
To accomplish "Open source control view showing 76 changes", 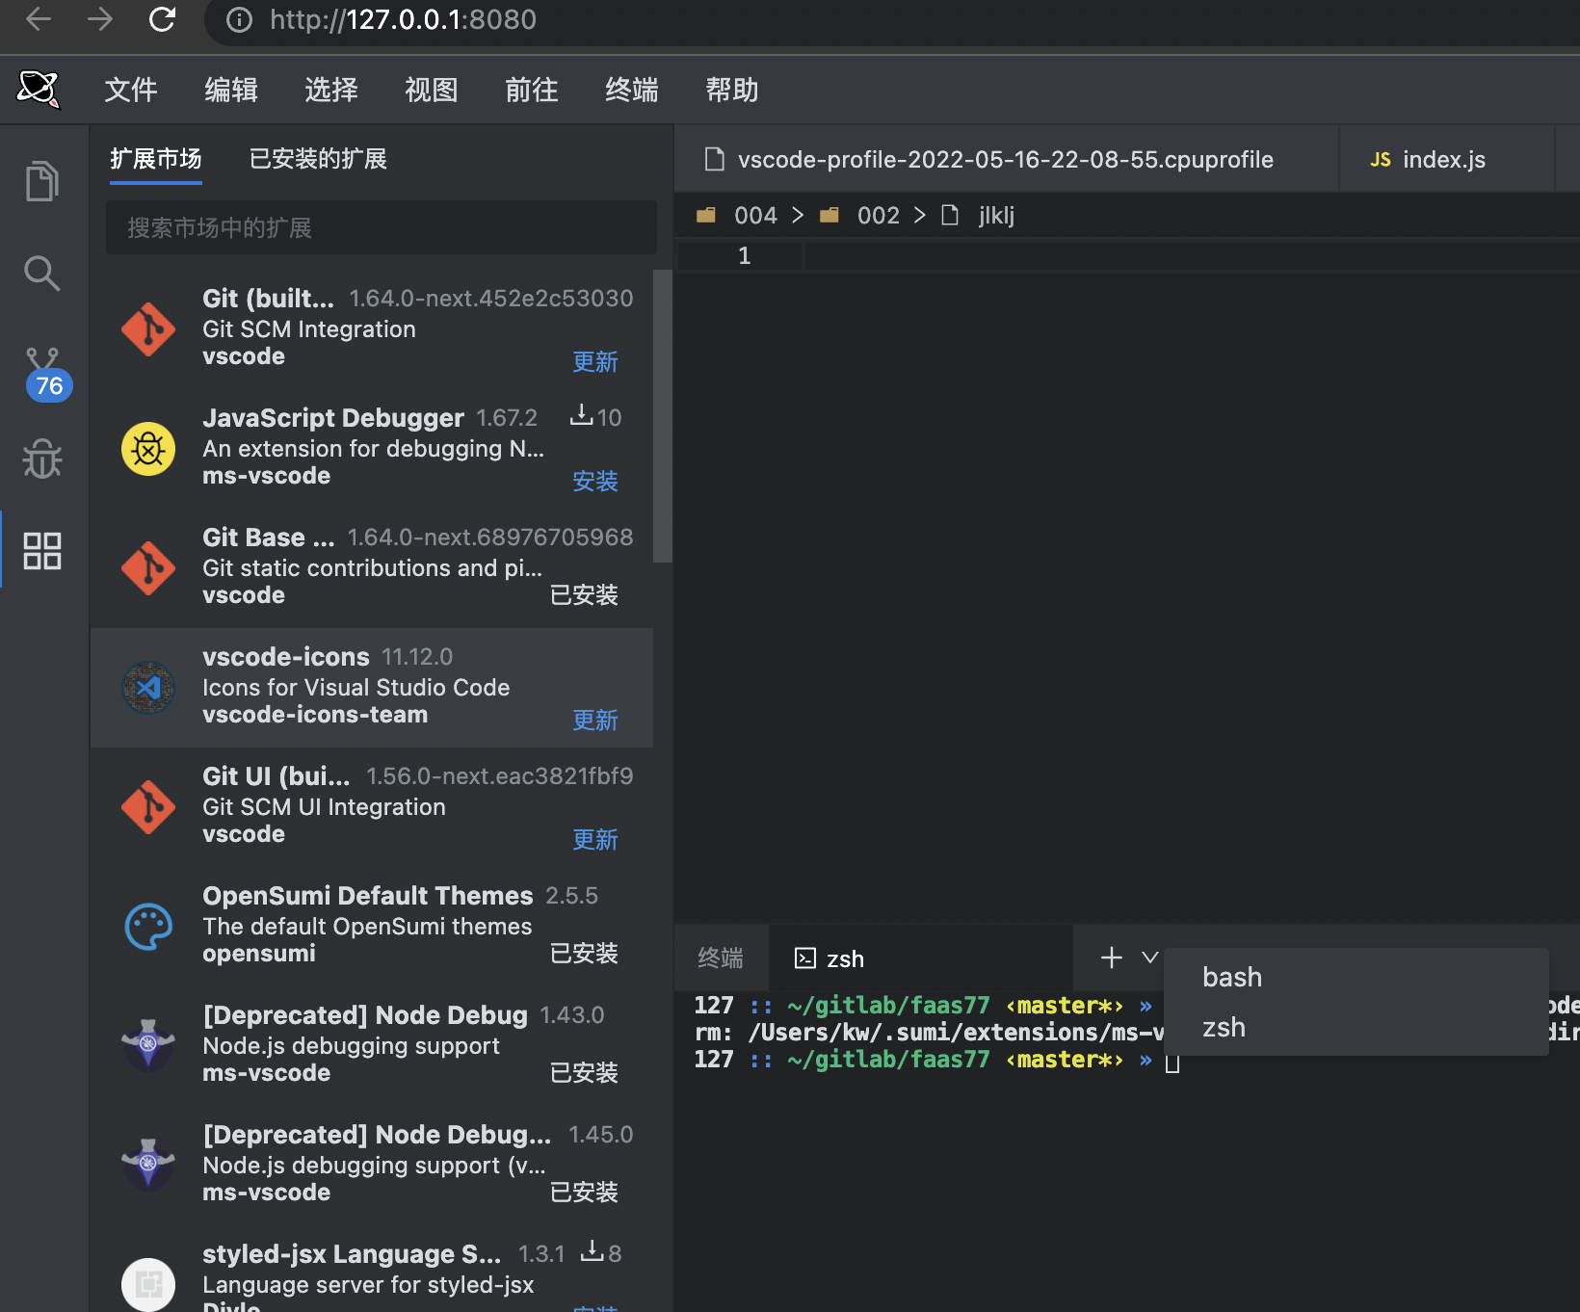I will pyautogui.click(x=41, y=366).
